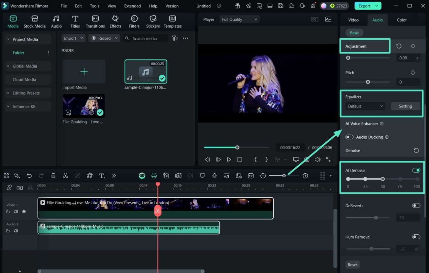429x273 pixels.
Task: Expand the Global Media item
Action: [x=8, y=66]
